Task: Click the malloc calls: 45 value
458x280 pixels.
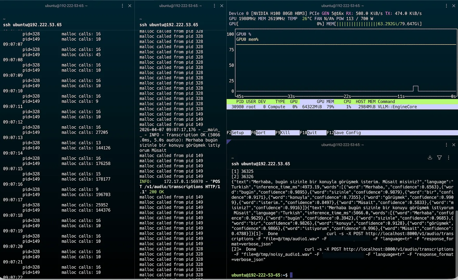Action: tap(98, 55)
